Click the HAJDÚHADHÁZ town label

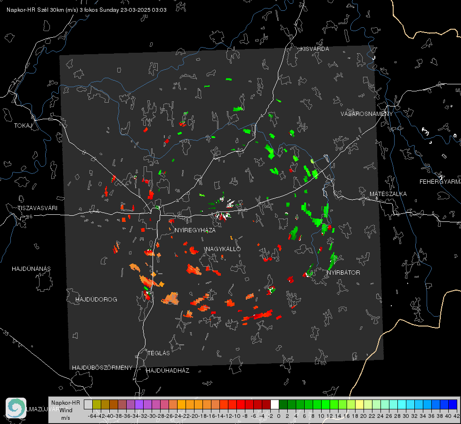coord(168,371)
